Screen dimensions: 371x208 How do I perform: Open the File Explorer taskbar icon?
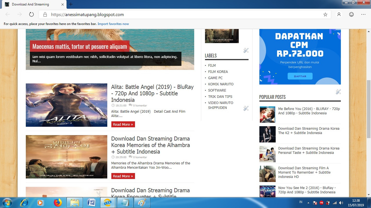click(x=74, y=203)
